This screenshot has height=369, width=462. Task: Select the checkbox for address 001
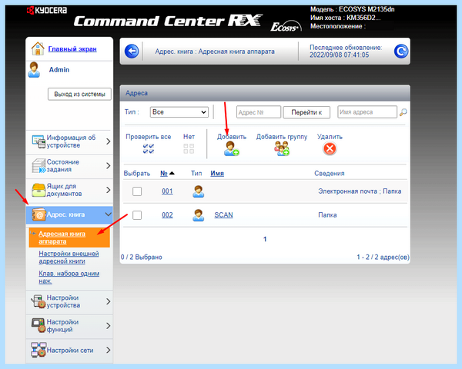point(137,191)
